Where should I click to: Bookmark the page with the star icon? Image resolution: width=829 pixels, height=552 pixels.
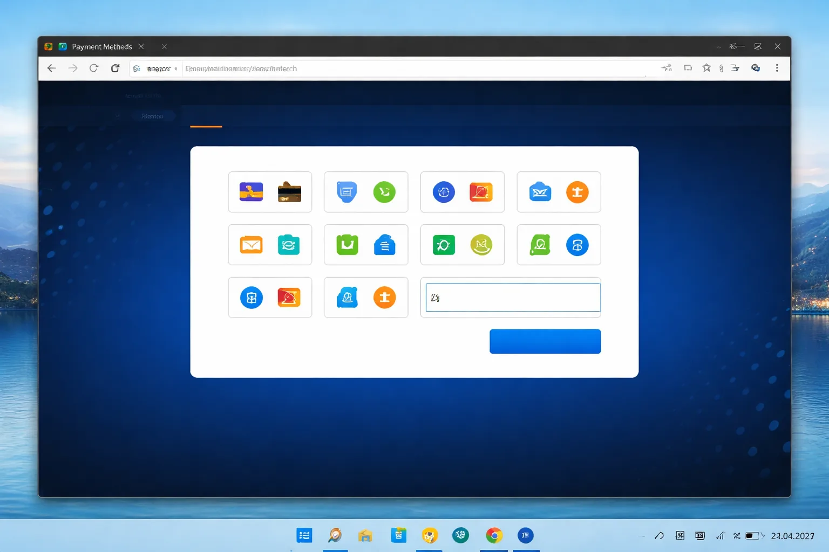click(706, 68)
